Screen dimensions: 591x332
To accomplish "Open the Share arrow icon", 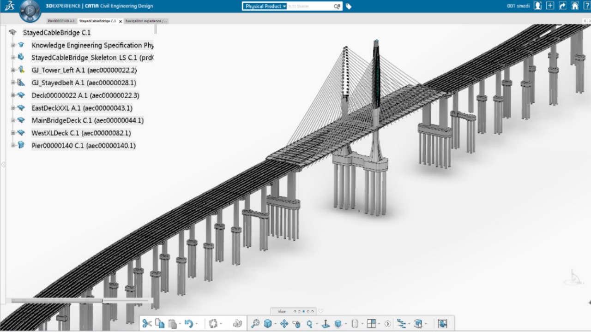I will (x=562, y=6).
